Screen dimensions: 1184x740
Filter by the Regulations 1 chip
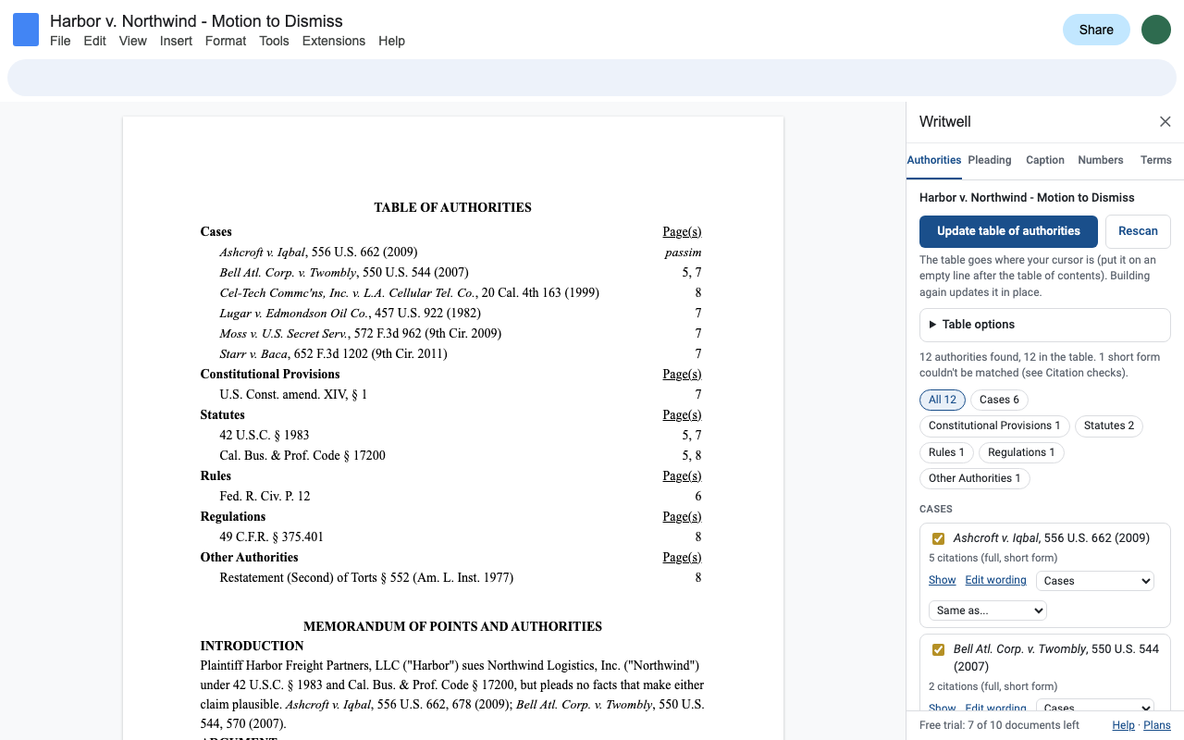tap(1021, 452)
